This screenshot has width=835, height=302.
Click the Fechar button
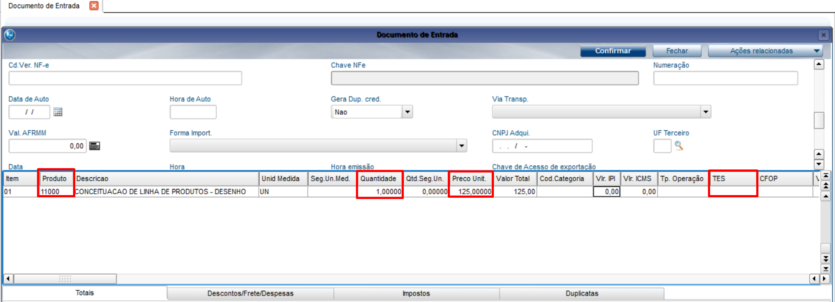[x=677, y=51]
